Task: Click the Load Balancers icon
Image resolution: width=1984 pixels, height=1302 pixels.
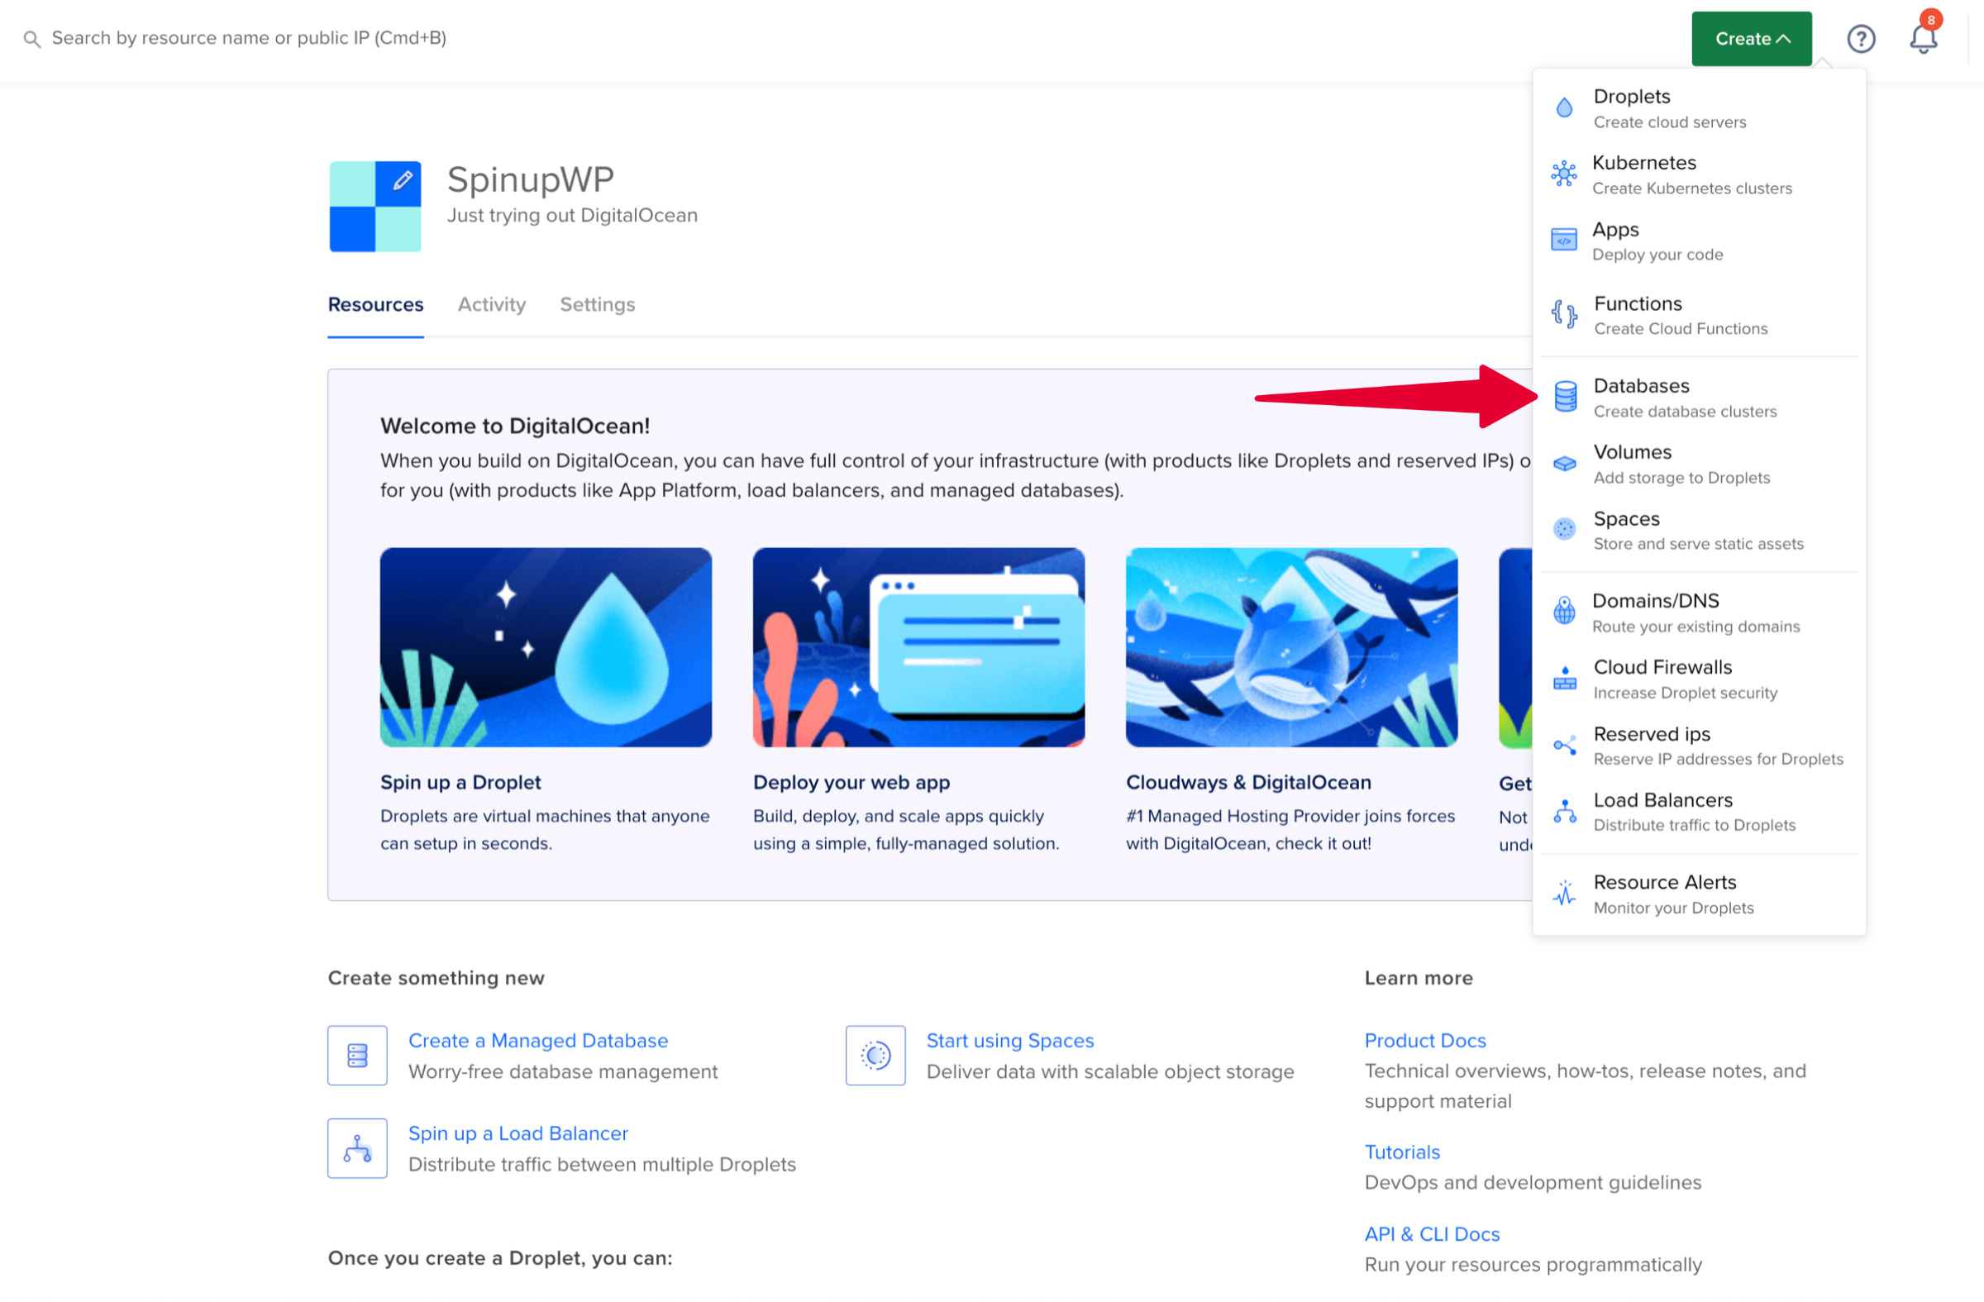Action: (x=1562, y=809)
